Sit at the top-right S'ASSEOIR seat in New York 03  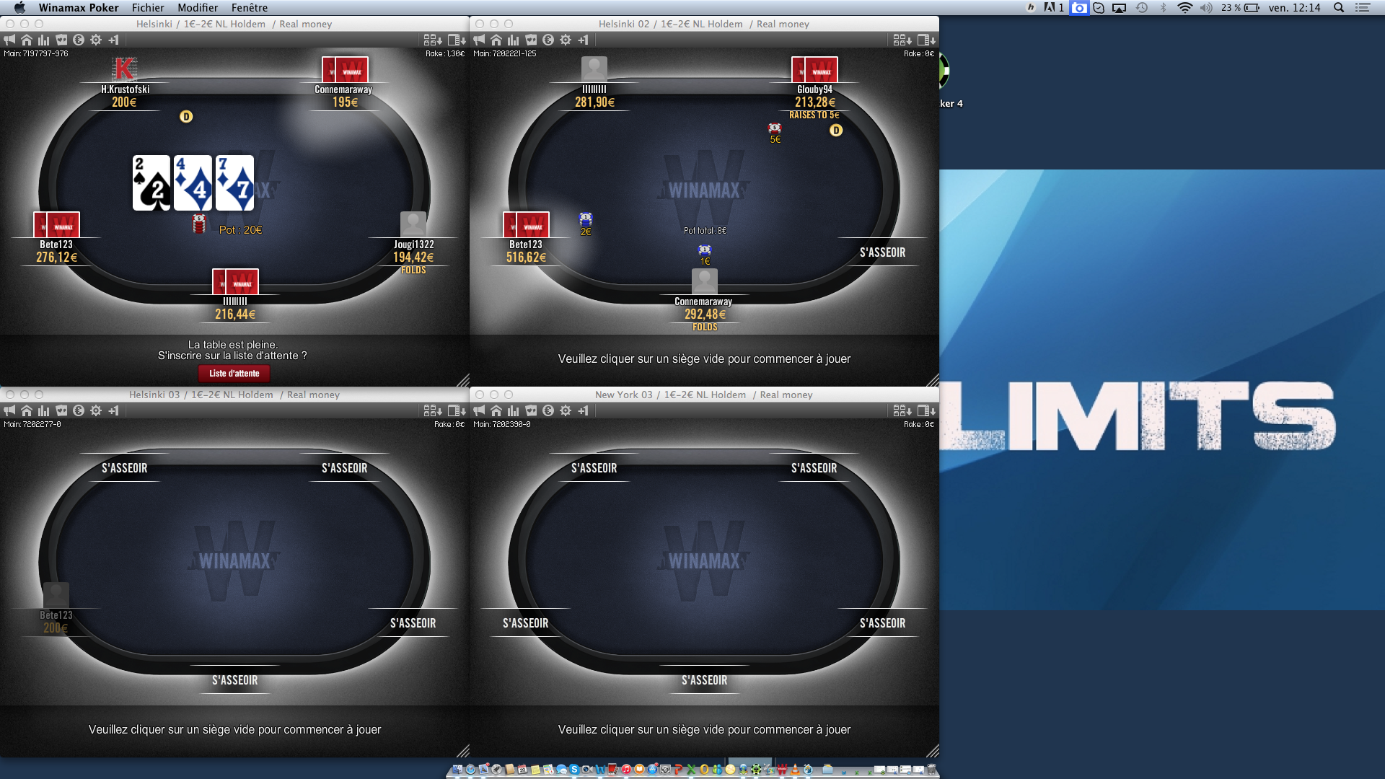814,468
